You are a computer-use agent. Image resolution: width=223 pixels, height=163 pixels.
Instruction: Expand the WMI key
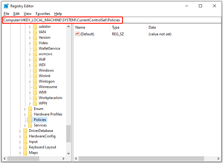(30, 93)
